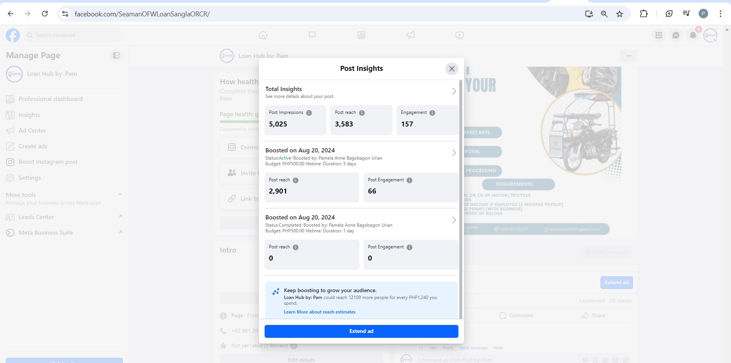Open Facebook notifications bell
The image size is (731, 363).
point(693,35)
